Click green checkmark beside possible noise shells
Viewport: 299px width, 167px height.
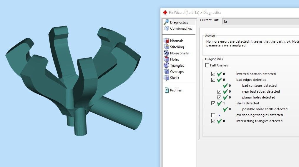point(225,109)
